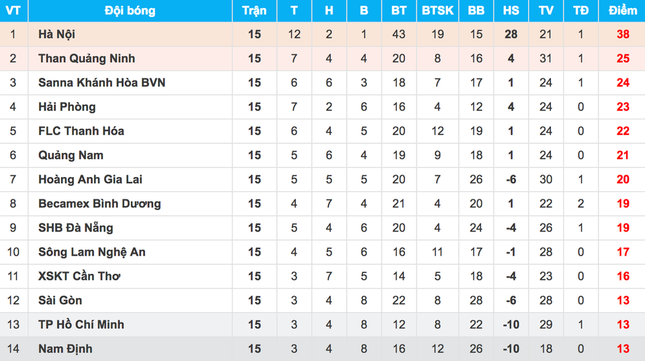Click the VT column header

13,11
